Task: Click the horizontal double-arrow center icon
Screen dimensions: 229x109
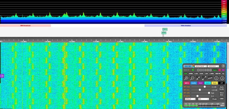Action: click(210, 78)
